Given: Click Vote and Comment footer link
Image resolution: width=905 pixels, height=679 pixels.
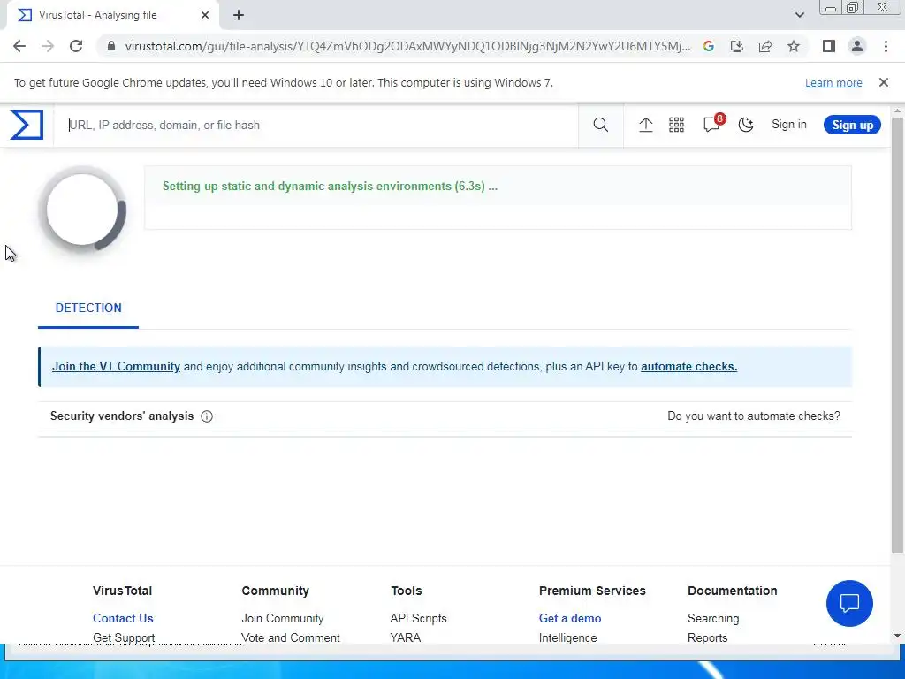Looking at the screenshot, I should coord(290,637).
